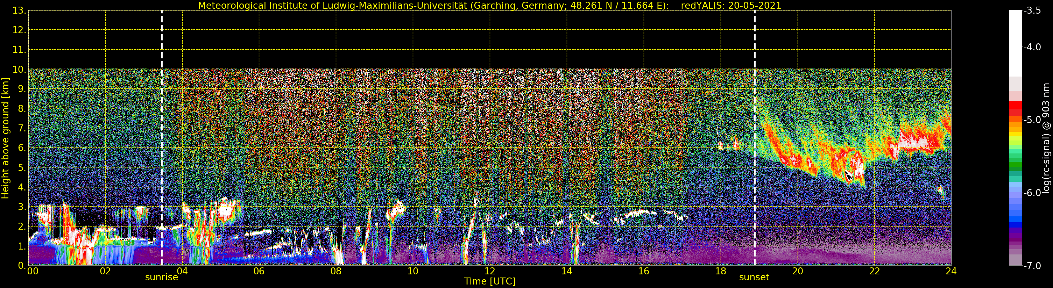The width and height of the screenshot is (1053, 288).
Task: Click the "log(rc-signal) @903 nm" colorbar label
Action: pos(1046,138)
